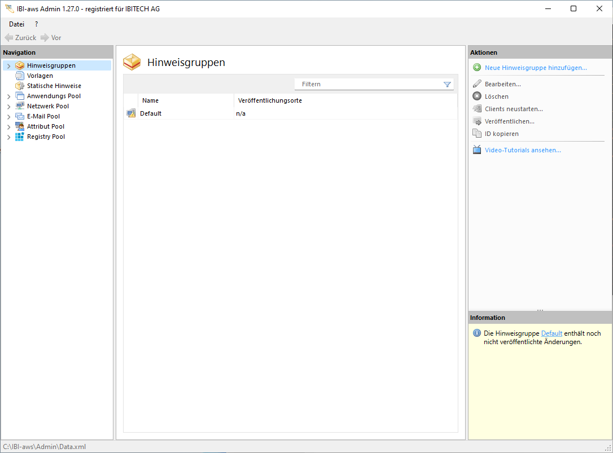This screenshot has width=613, height=453.
Task: Click the Default row group icon
Action: (x=131, y=113)
